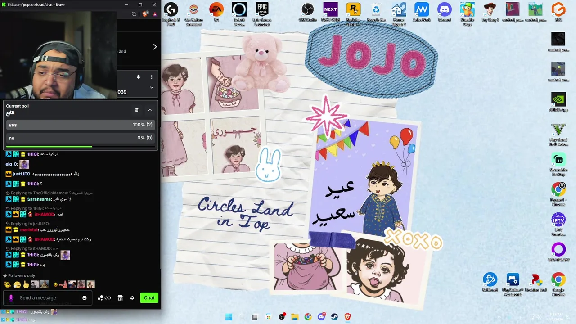The image size is (576, 324).
Task: Launch Stumble Guys from desktop
Action: click(467, 13)
